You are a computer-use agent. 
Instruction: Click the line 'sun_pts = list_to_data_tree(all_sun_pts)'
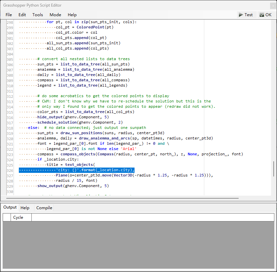coord(84,64)
